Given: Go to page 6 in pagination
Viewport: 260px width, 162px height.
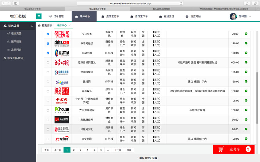Looking at the screenshot, I should 101,150.
